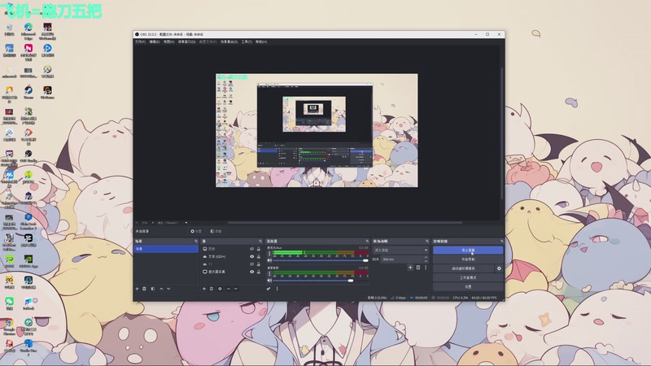651x366 pixels.
Task: Stop streaming with the blue button
Action: (x=468, y=251)
